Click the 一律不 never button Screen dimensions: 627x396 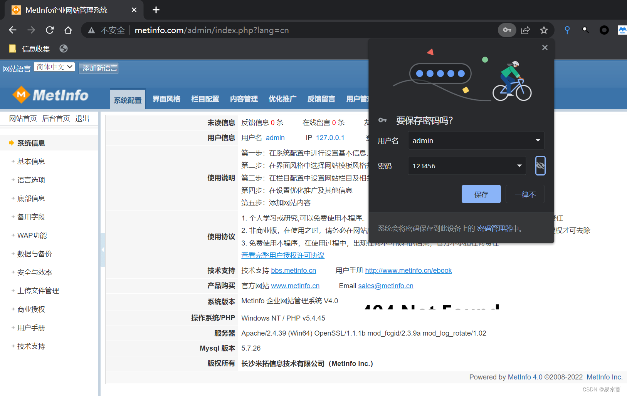pyautogui.click(x=525, y=194)
